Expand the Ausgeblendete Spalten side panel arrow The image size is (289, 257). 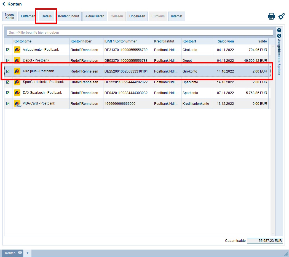point(279,36)
